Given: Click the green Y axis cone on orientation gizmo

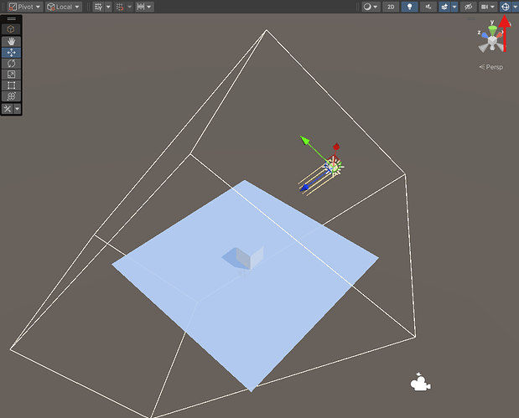Looking at the screenshot, I should [492, 31].
